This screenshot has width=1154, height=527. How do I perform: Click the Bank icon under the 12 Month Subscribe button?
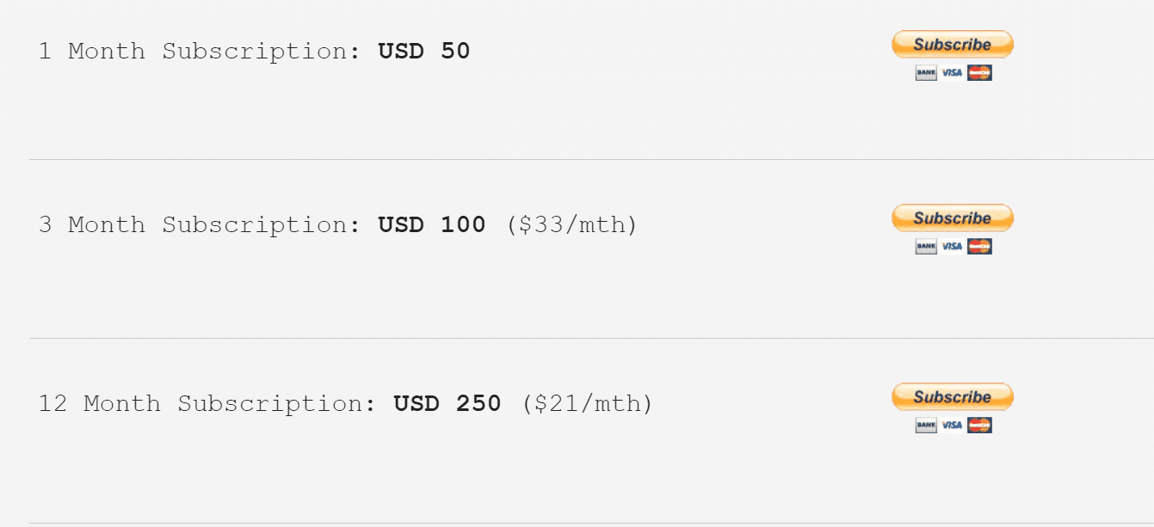[x=926, y=426]
